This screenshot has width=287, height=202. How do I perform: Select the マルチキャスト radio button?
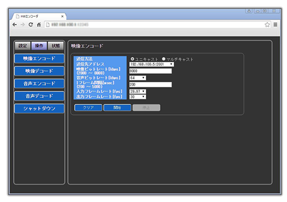coord(163,59)
